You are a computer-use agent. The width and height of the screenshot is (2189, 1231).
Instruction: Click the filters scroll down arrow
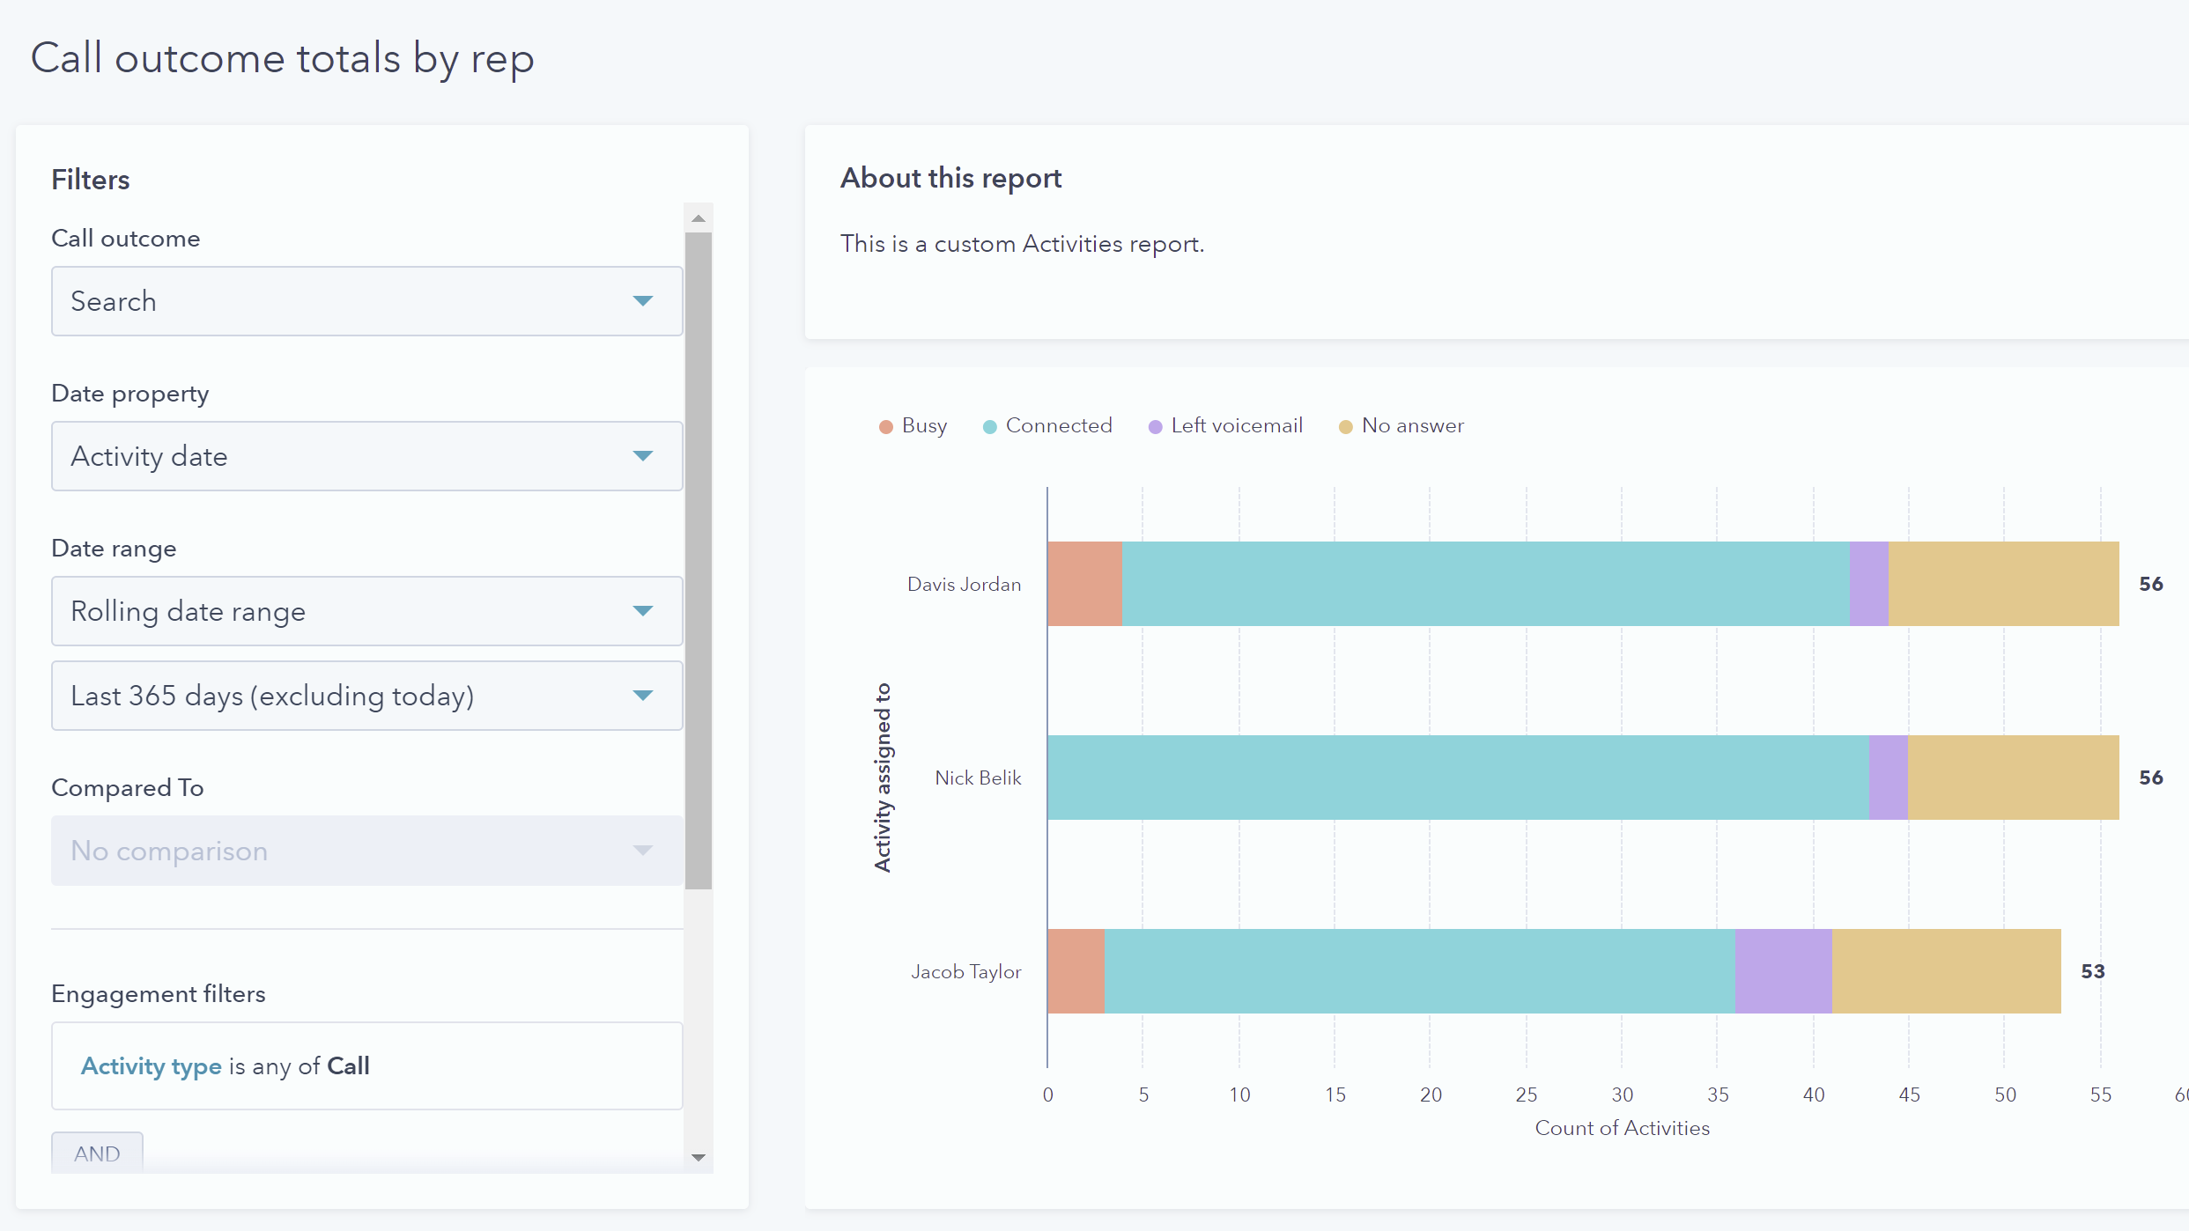pos(699,1157)
